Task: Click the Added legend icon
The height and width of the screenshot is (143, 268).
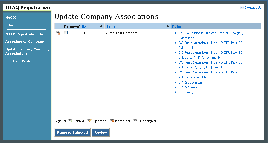Action: (x=70, y=120)
